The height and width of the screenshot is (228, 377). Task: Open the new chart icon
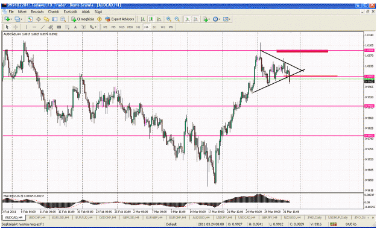point(7,19)
